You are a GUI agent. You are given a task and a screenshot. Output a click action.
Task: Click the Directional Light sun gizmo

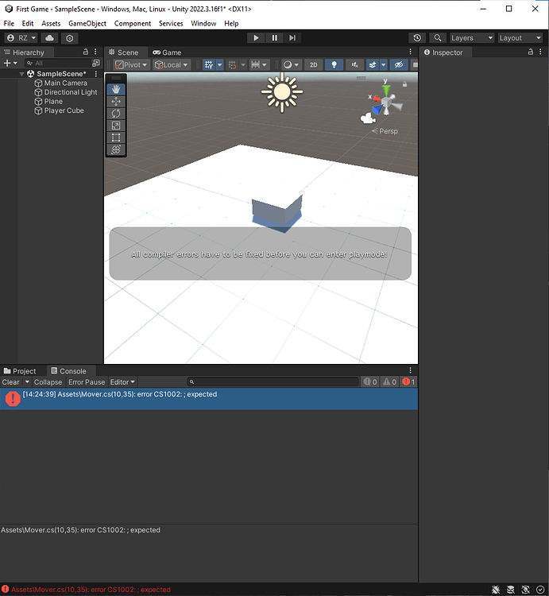282,92
